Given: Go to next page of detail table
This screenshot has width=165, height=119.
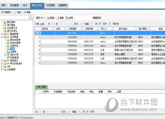Looking at the screenshot, I should 55,112.
